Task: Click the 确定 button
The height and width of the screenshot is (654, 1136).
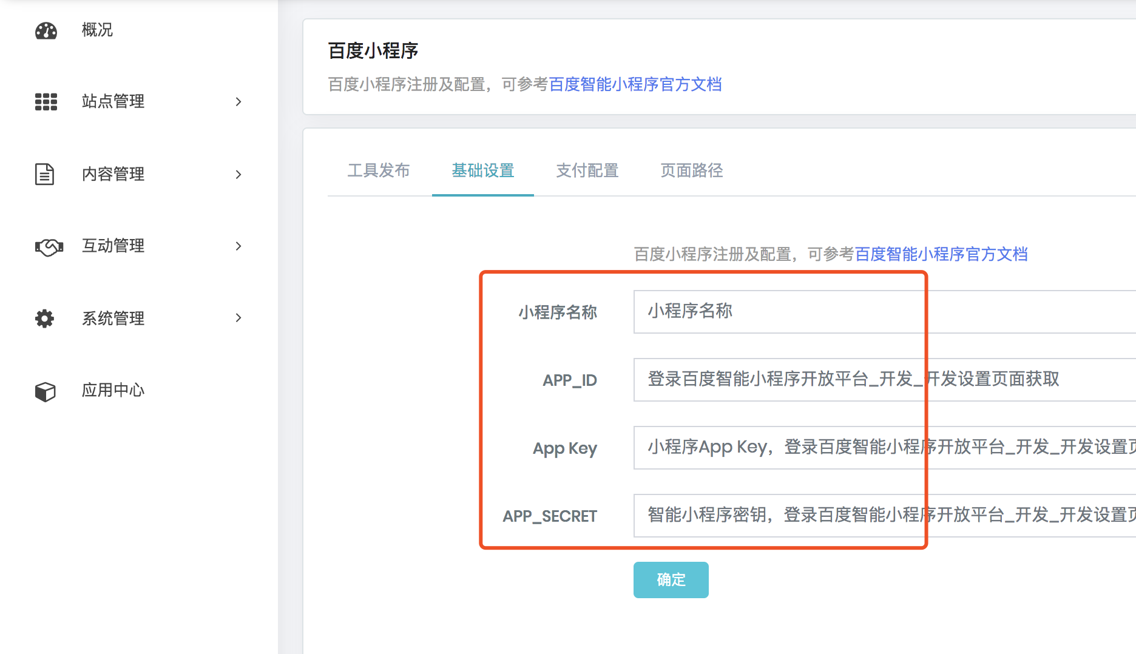Action: (x=671, y=580)
